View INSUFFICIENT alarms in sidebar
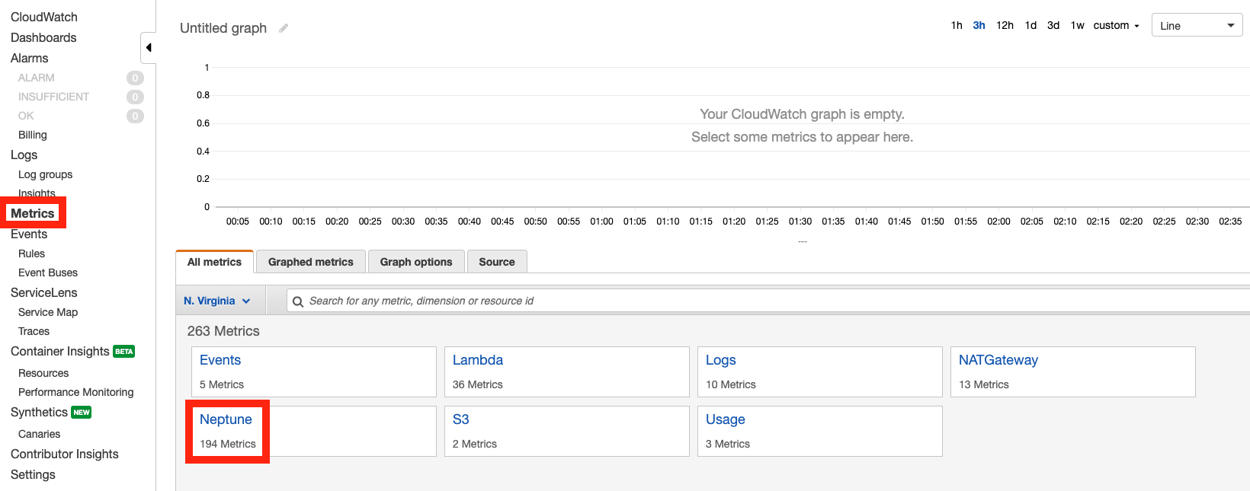1250x491 pixels. (x=53, y=97)
